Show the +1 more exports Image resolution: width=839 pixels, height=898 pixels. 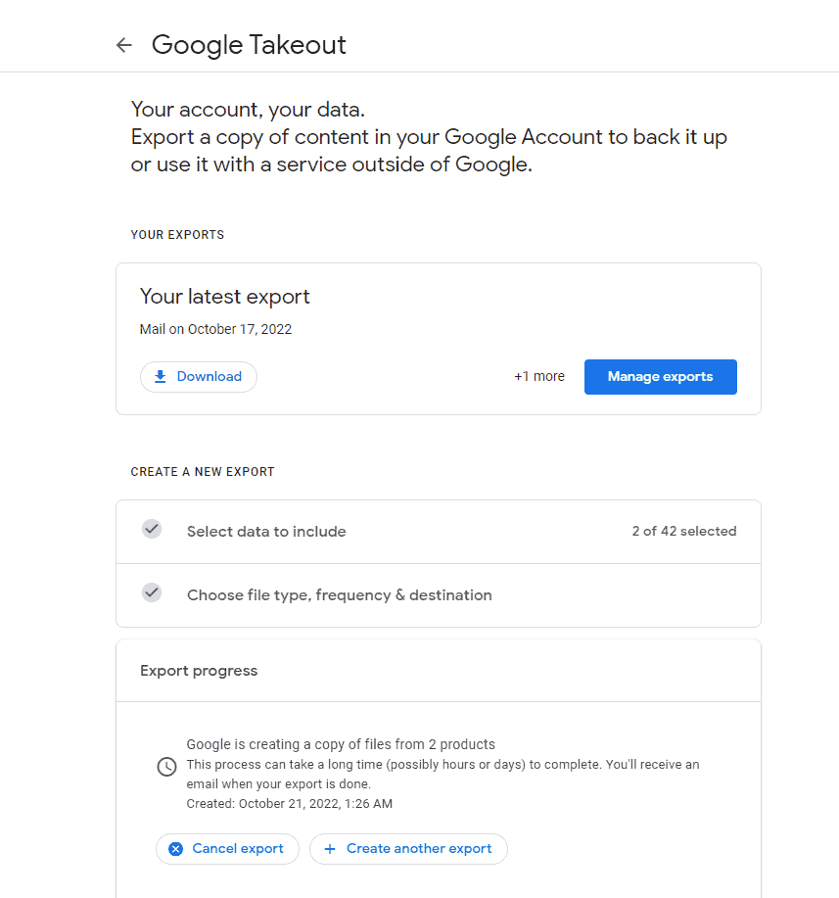[538, 376]
